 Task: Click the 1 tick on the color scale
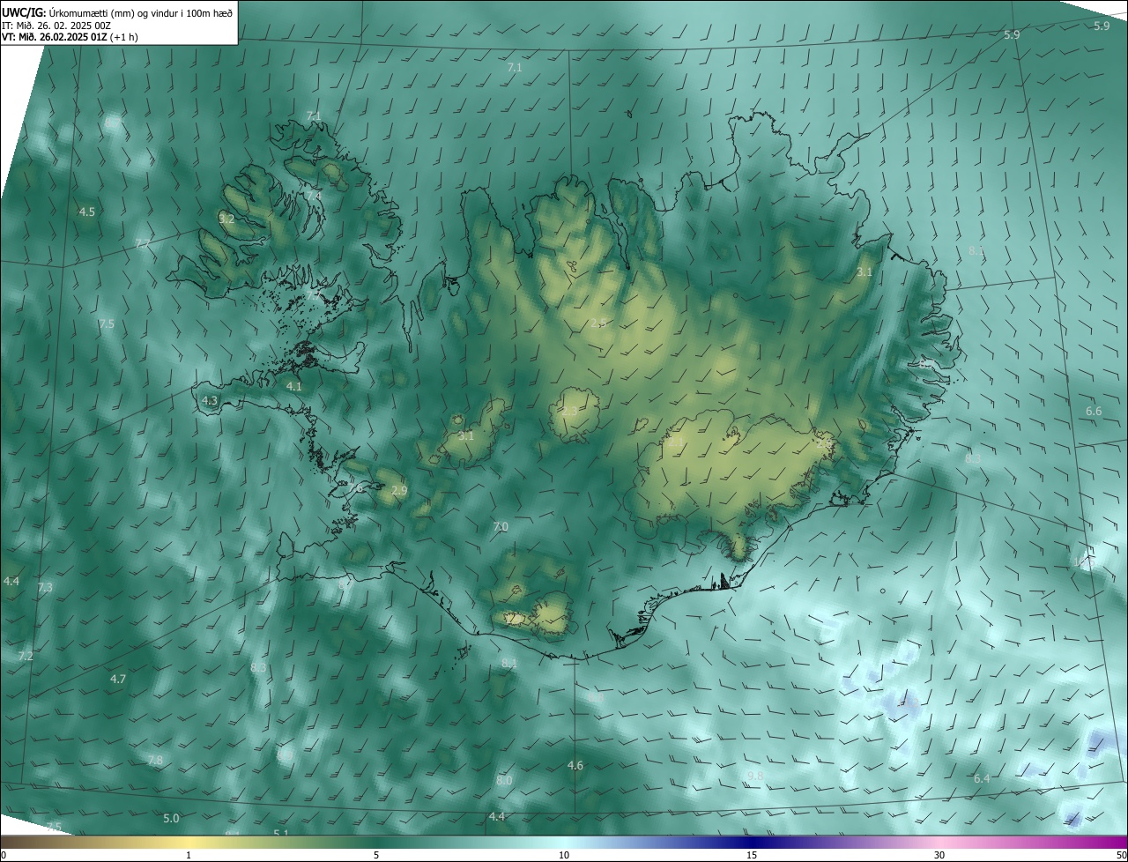click(189, 856)
